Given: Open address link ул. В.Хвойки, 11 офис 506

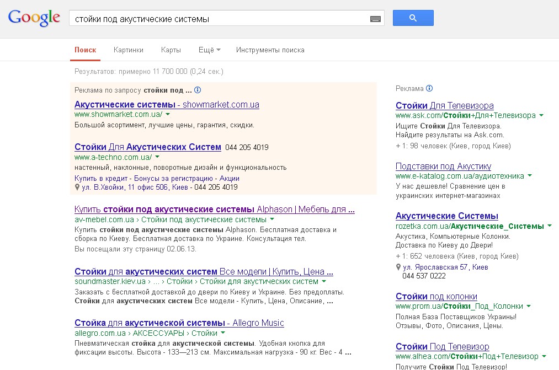Looking at the screenshot, I should click(135, 187).
